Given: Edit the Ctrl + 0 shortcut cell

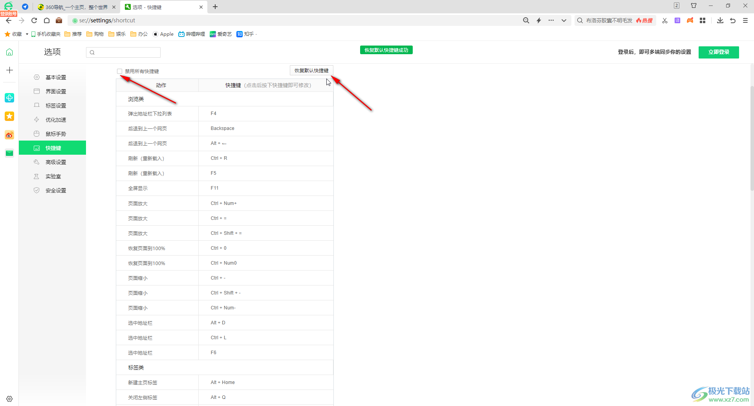Looking at the screenshot, I should 266,248.
